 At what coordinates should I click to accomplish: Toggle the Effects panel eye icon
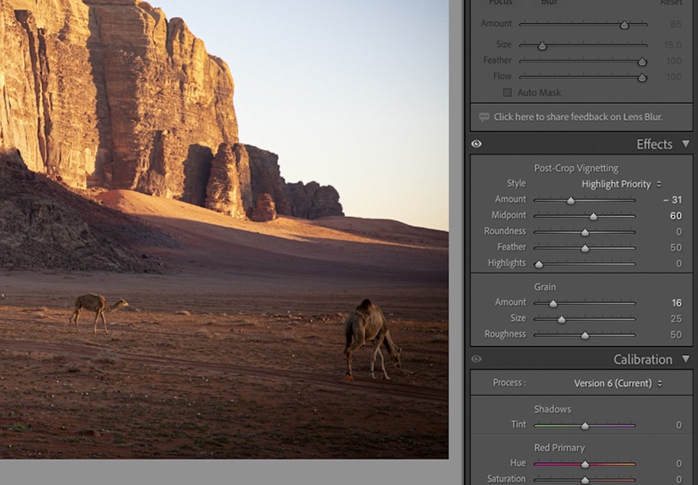click(476, 143)
